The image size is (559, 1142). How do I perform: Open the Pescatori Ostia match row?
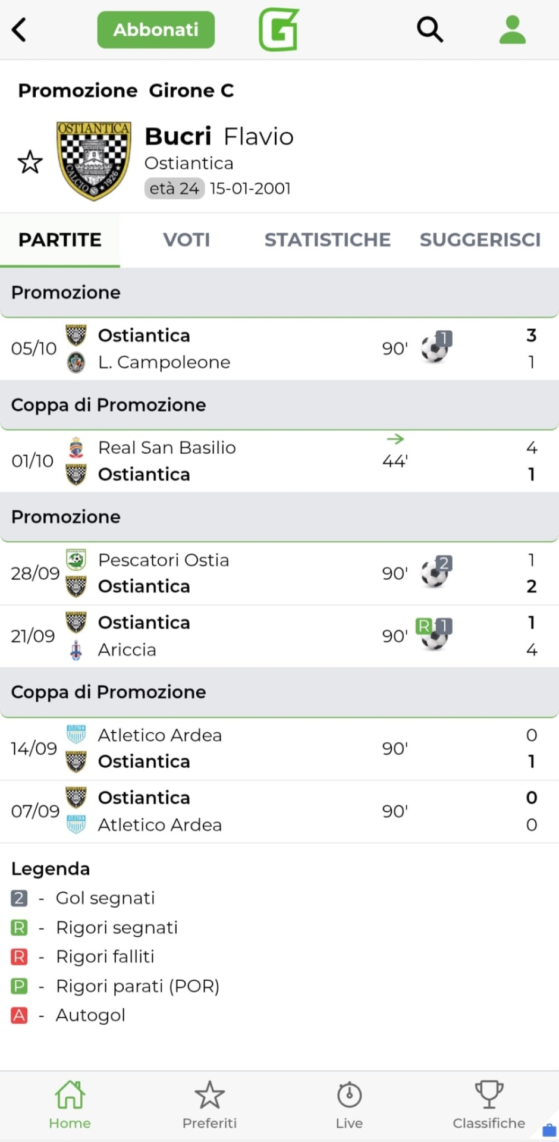[x=279, y=573]
